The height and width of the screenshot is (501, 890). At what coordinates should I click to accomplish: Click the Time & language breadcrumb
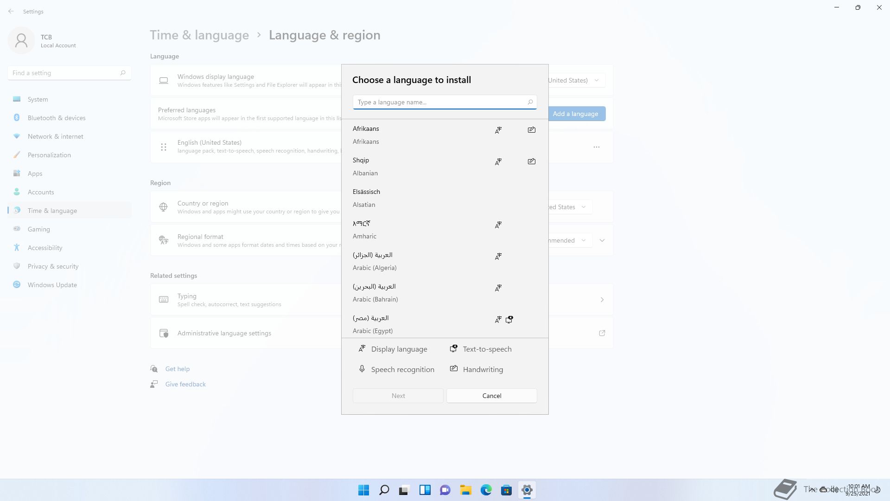pos(199,35)
